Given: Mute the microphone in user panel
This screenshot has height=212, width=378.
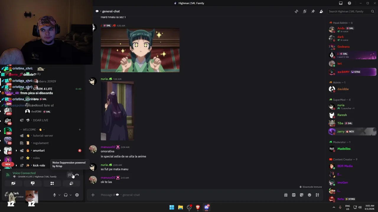Looking at the screenshot, I should pos(54,195).
